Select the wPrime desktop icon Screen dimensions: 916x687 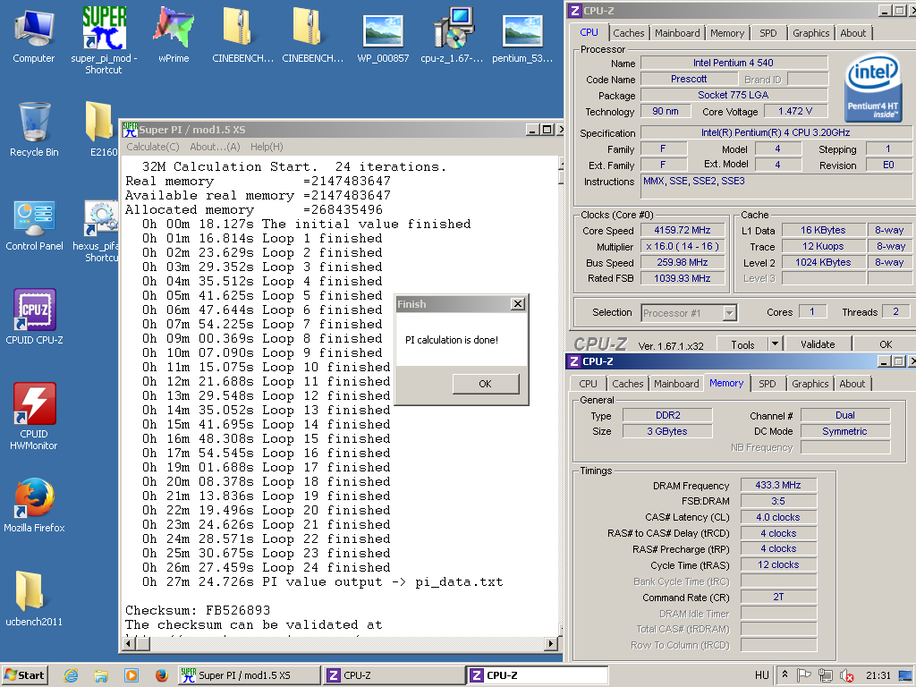pyautogui.click(x=174, y=35)
